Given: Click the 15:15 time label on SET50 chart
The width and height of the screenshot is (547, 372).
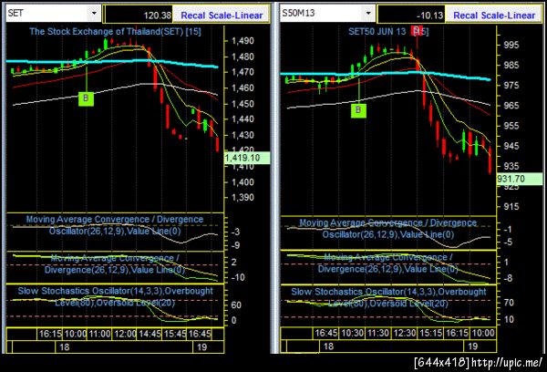Looking at the screenshot, I should 430,333.
